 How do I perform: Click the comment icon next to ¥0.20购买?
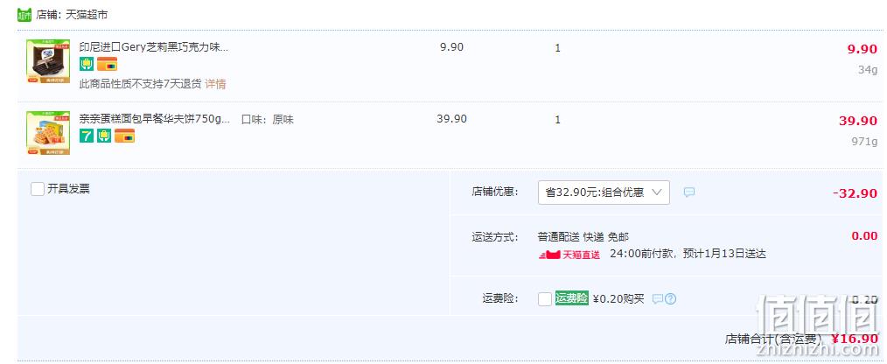(x=657, y=299)
